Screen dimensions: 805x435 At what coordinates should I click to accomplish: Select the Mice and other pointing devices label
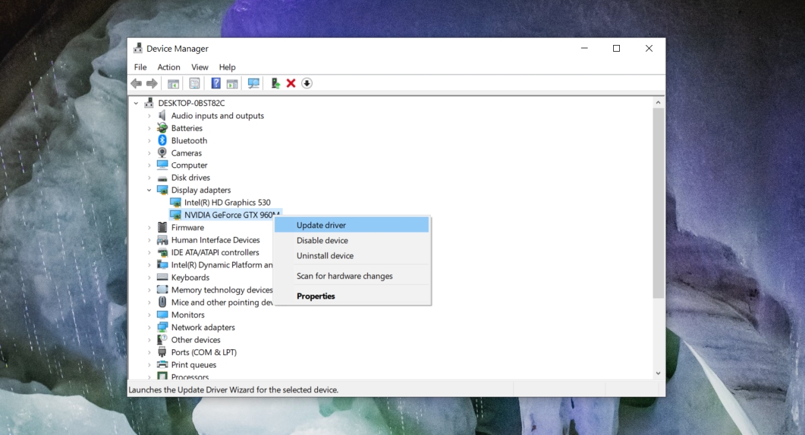[x=222, y=303]
